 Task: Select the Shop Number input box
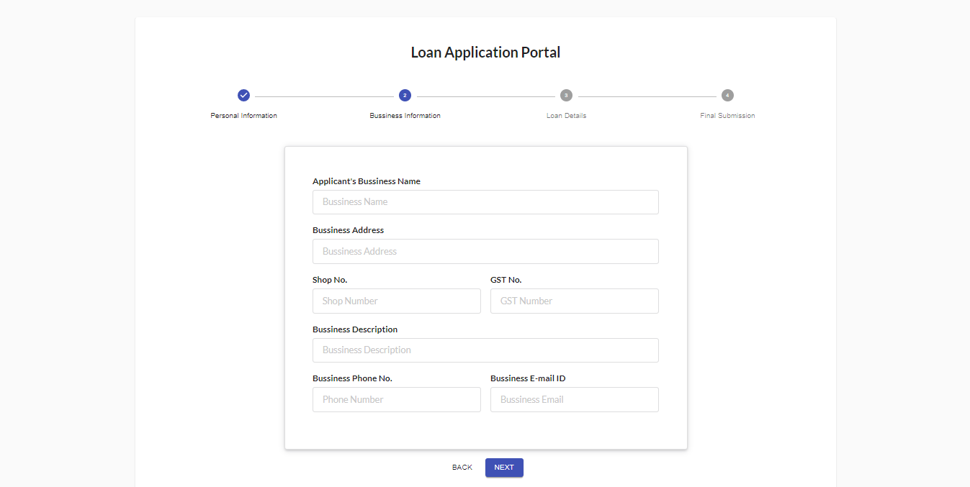397,301
